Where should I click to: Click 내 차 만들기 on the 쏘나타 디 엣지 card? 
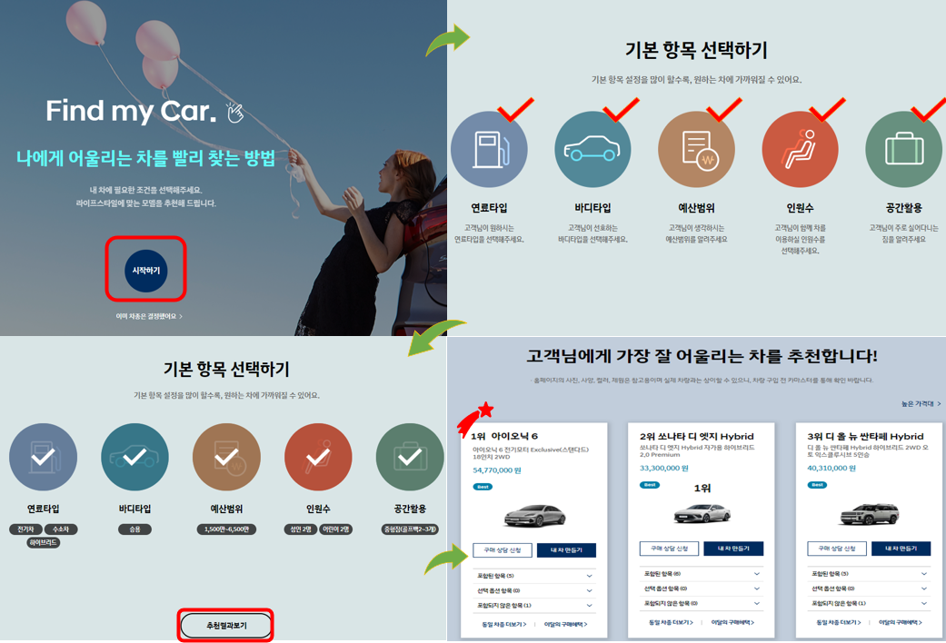(x=733, y=549)
